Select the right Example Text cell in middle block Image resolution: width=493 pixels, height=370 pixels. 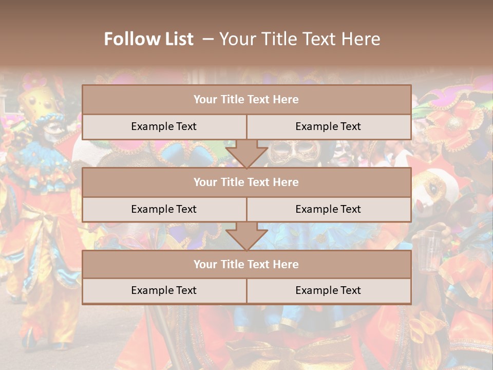[x=328, y=209]
